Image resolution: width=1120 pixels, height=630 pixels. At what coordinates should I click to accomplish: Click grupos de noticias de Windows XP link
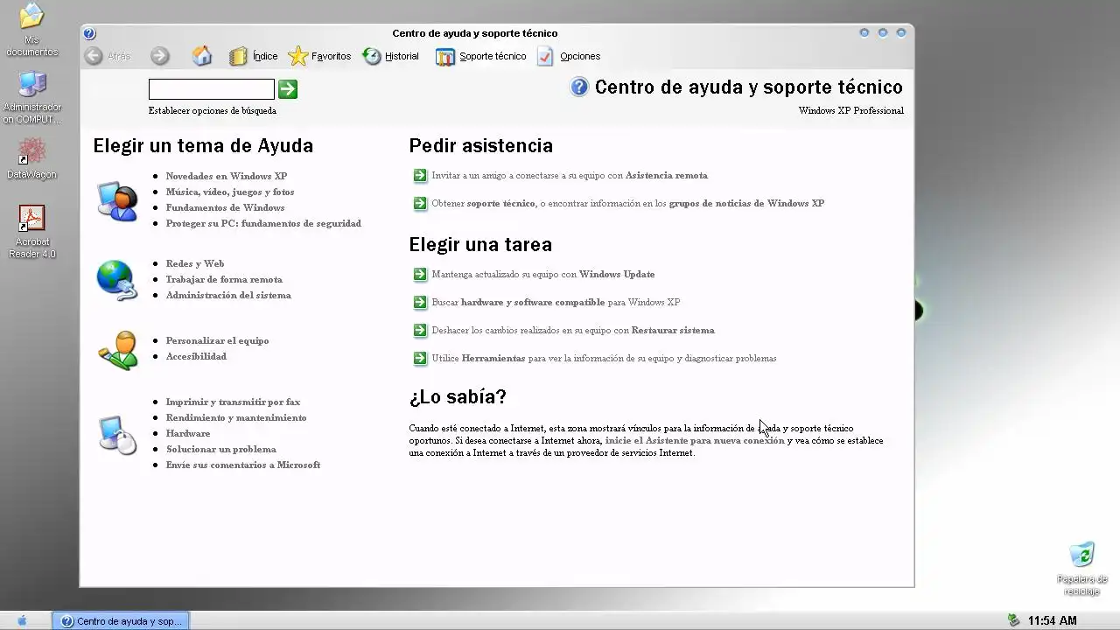(746, 203)
